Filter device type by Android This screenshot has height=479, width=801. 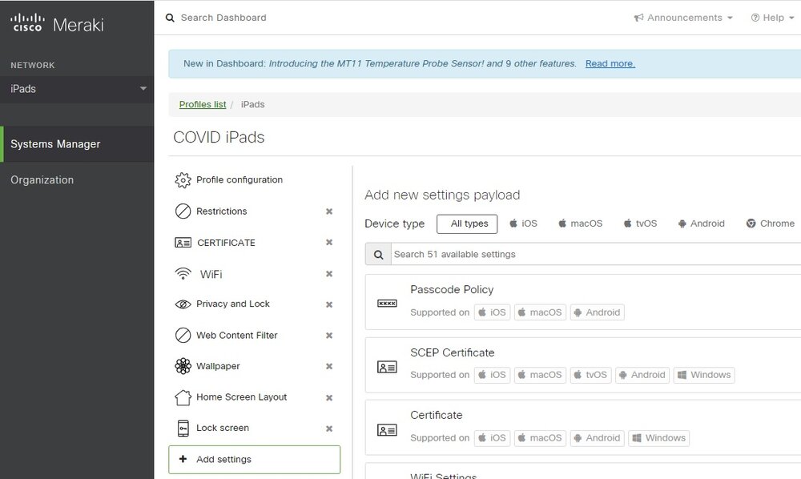coord(701,223)
